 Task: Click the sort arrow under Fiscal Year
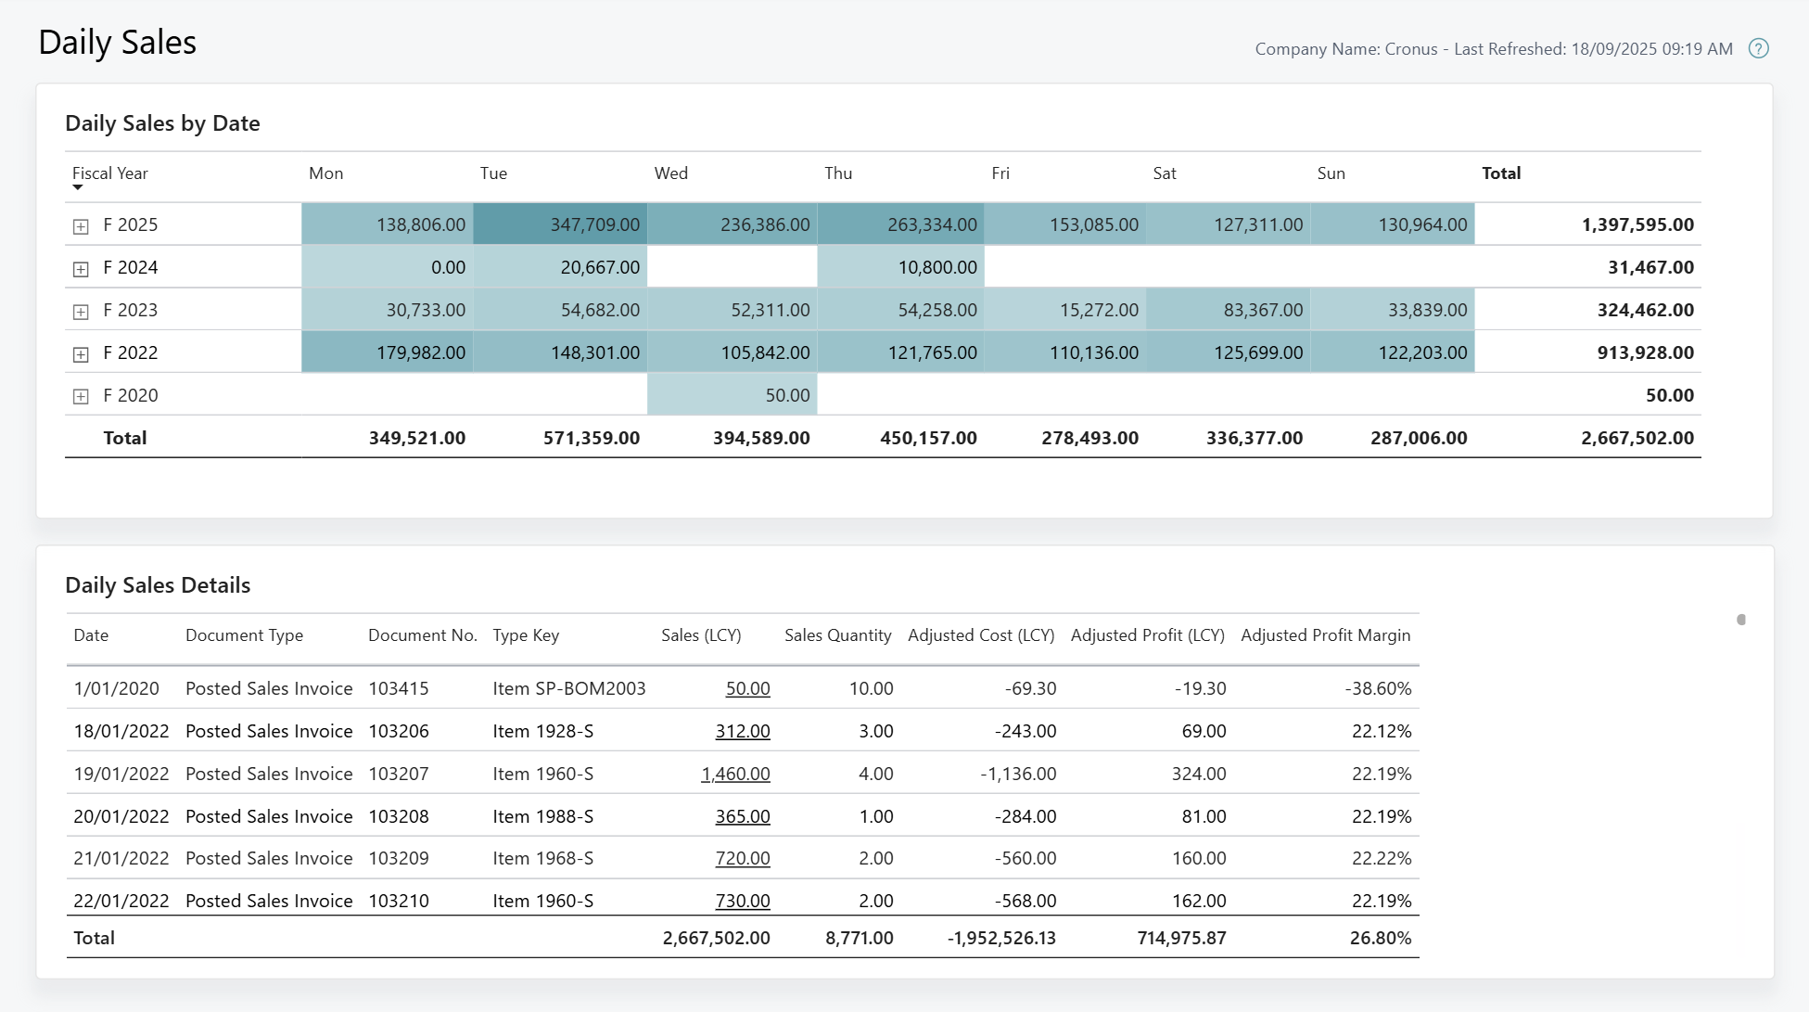coord(78,186)
